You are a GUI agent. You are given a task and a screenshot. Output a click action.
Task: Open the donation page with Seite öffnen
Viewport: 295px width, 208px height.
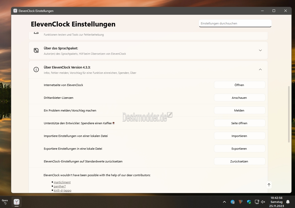pos(239,123)
